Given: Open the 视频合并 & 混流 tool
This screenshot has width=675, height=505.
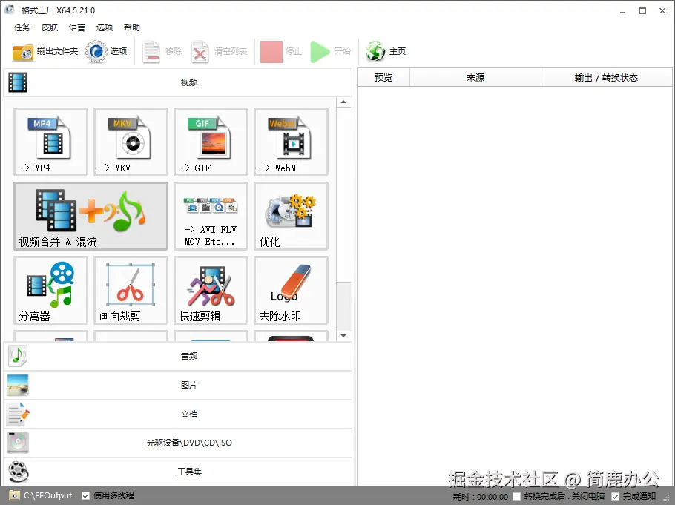Looking at the screenshot, I should pos(89,216).
